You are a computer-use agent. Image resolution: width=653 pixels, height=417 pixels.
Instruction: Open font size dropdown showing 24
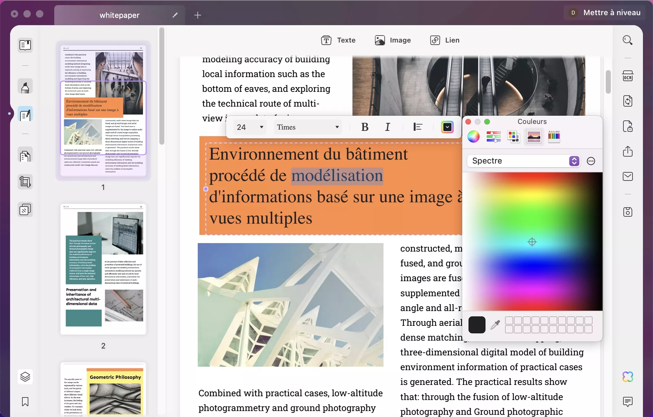(250, 127)
